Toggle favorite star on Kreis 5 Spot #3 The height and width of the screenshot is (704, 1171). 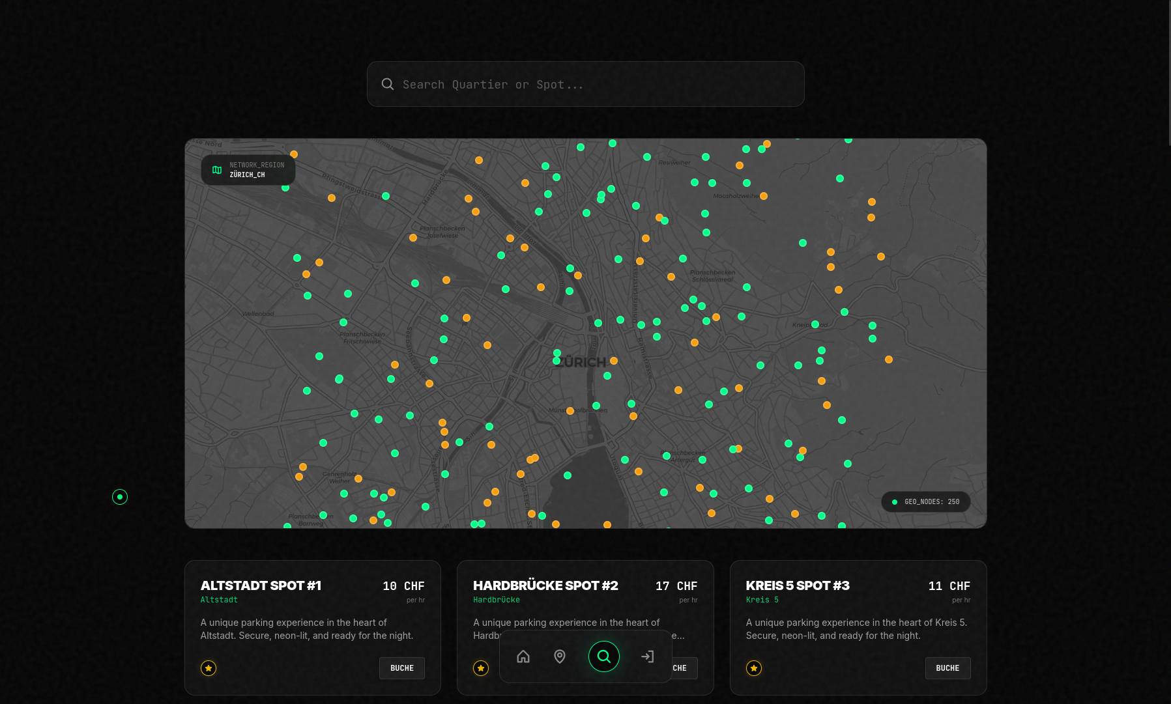[754, 668]
